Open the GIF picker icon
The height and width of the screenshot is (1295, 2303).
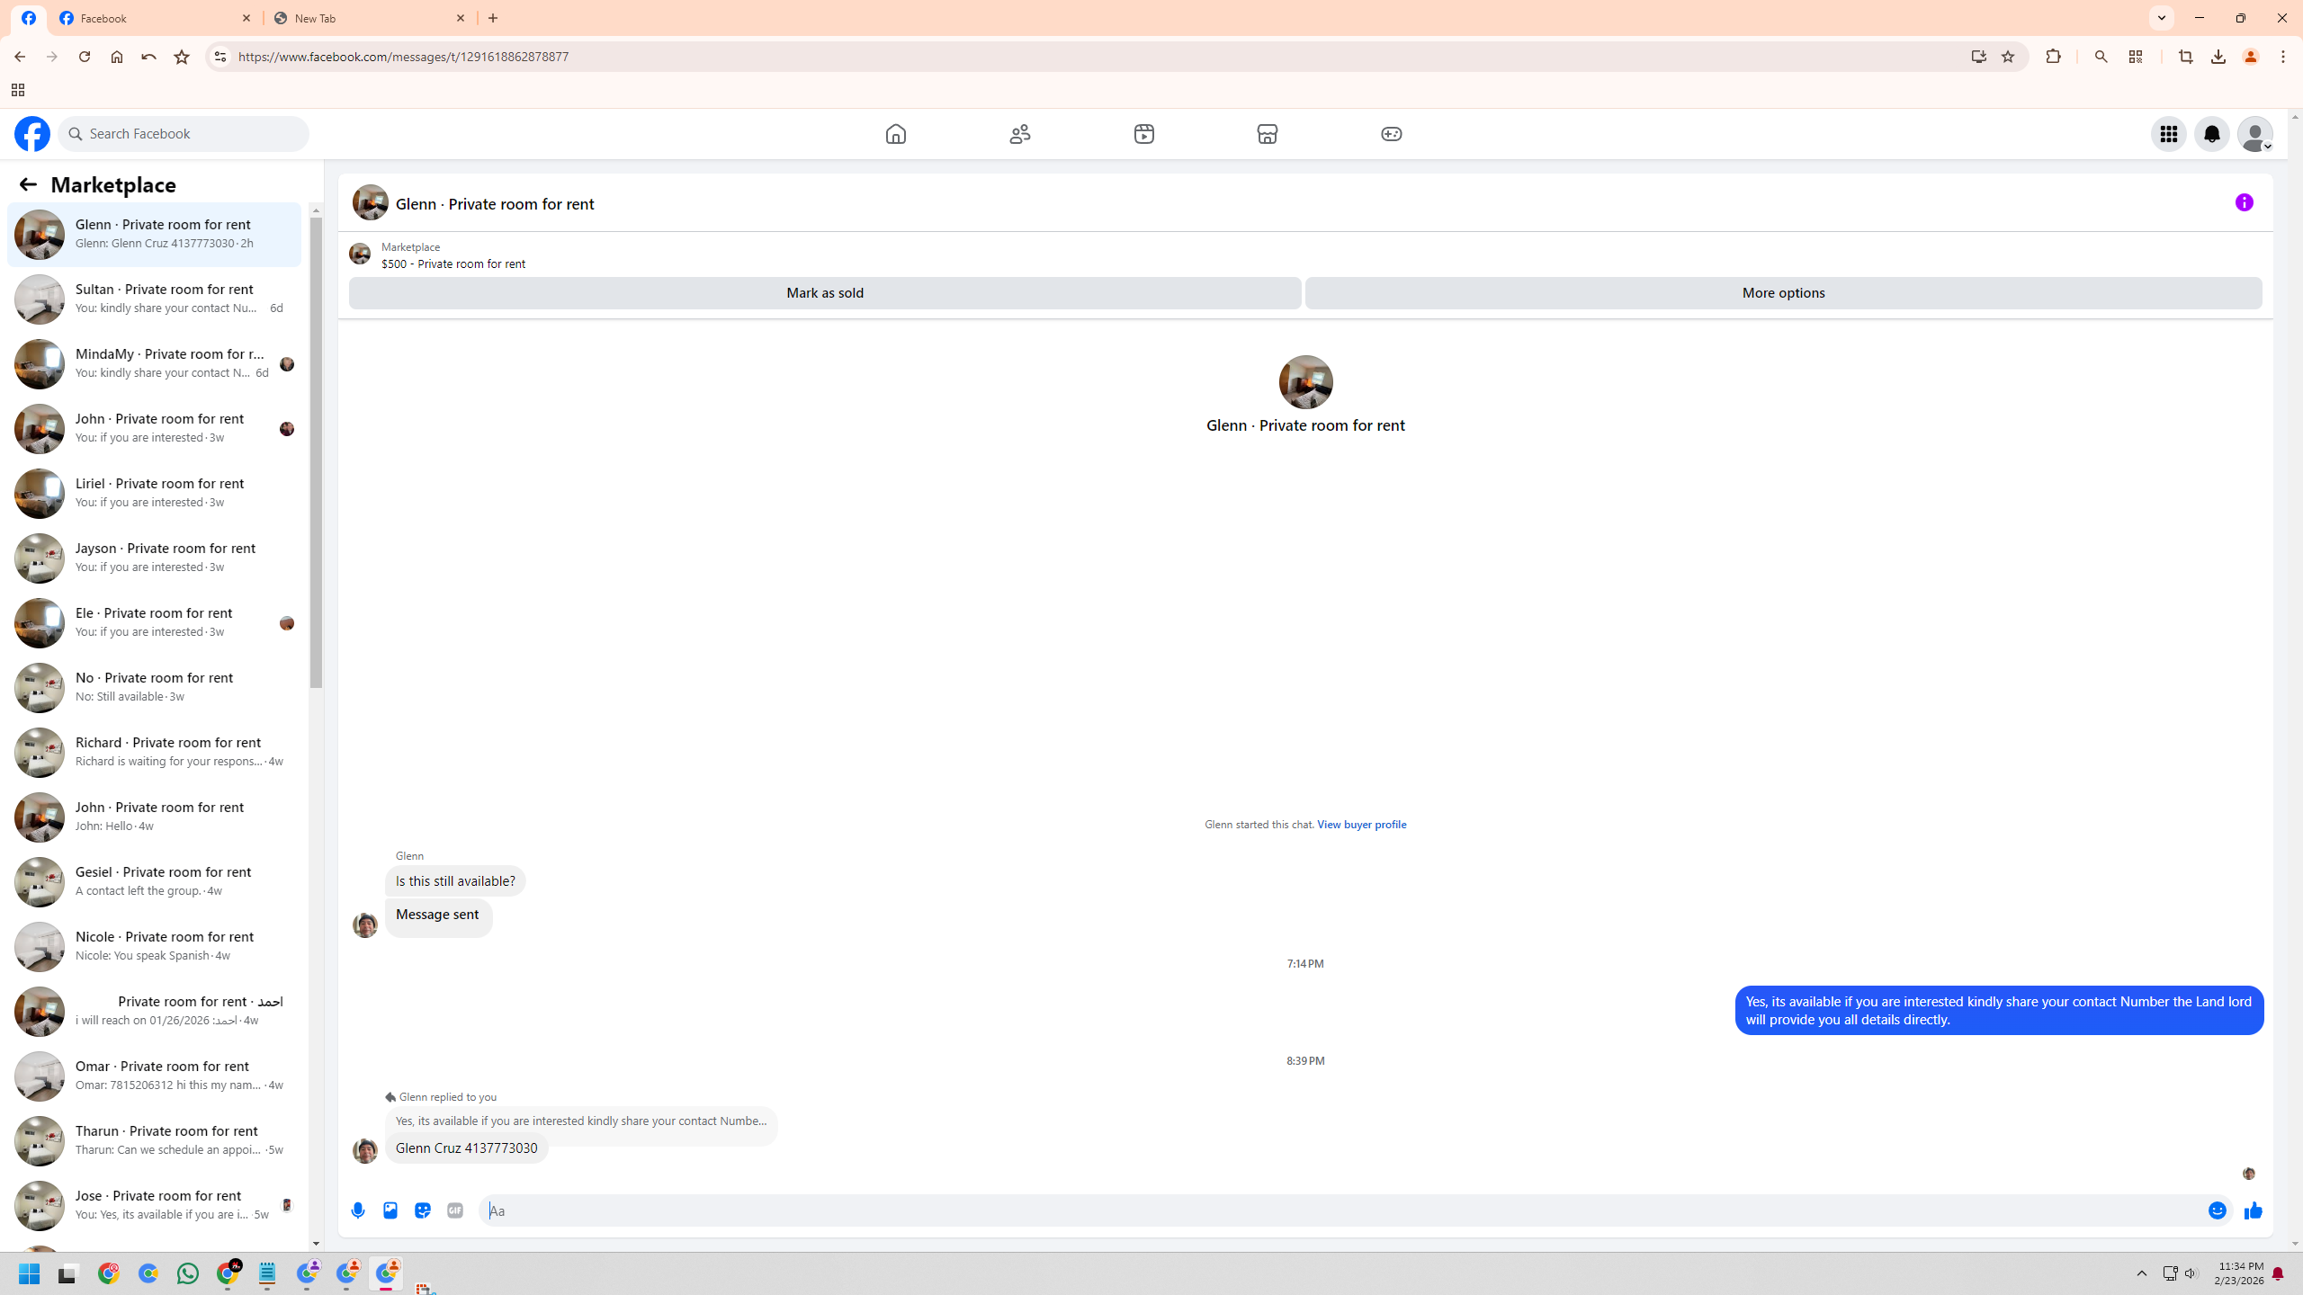(x=455, y=1210)
